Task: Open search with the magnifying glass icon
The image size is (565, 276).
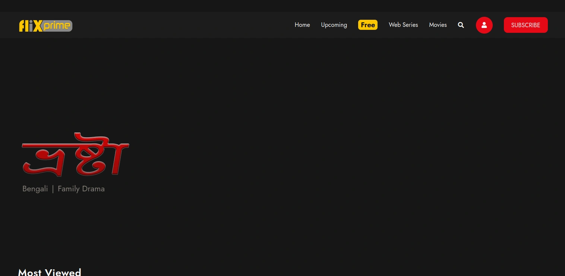Action: (461, 25)
